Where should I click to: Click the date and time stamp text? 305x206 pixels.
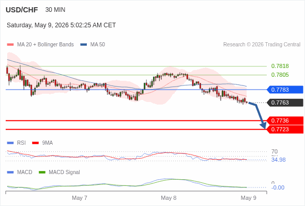62,25
